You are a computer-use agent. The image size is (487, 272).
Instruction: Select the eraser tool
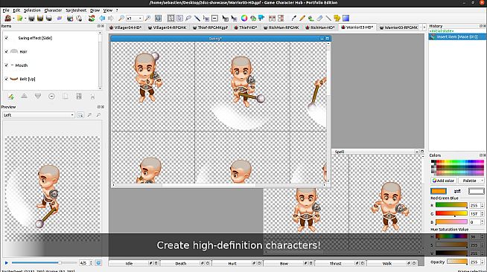(319, 19)
